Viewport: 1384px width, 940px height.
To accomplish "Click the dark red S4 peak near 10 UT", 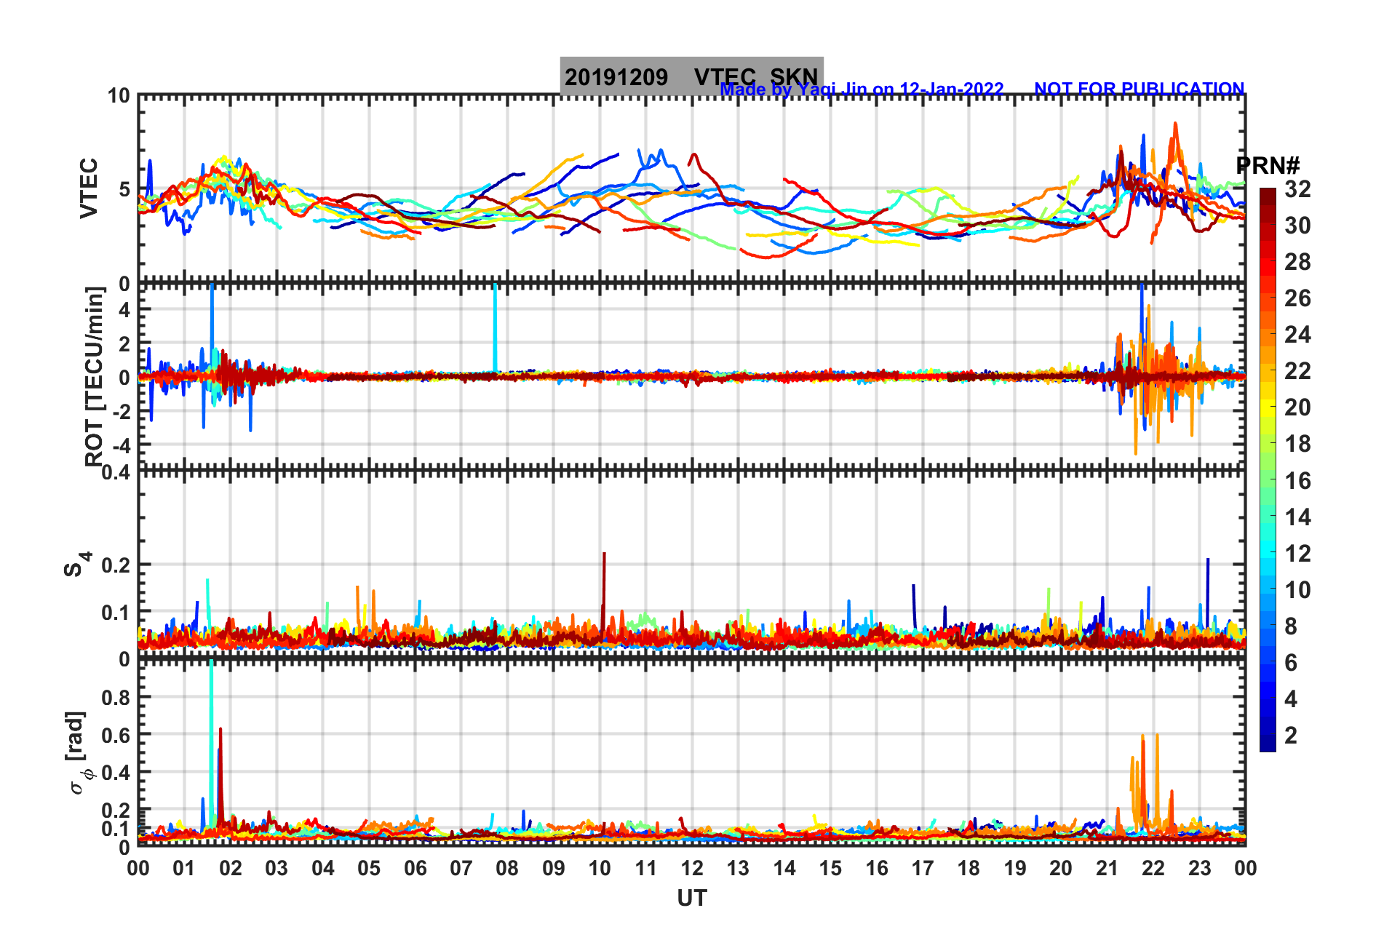I will click(604, 589).
